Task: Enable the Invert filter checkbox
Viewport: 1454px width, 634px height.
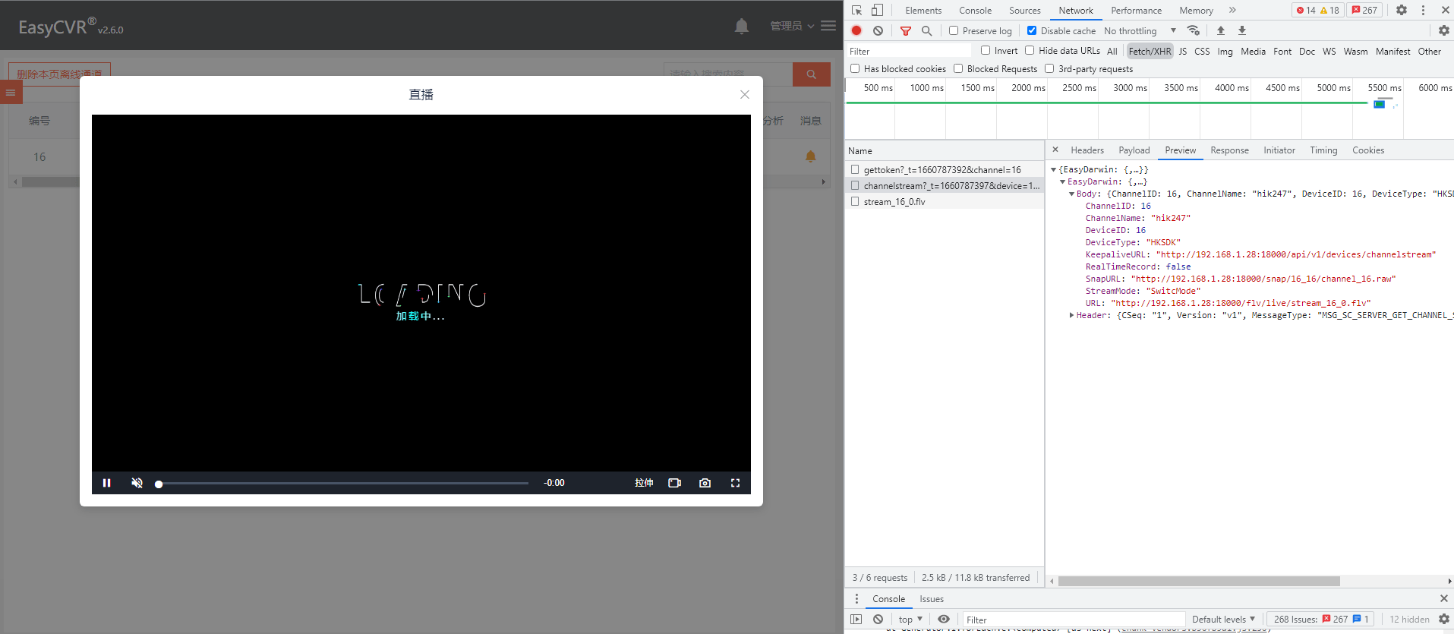Action: tap(986, 50)
